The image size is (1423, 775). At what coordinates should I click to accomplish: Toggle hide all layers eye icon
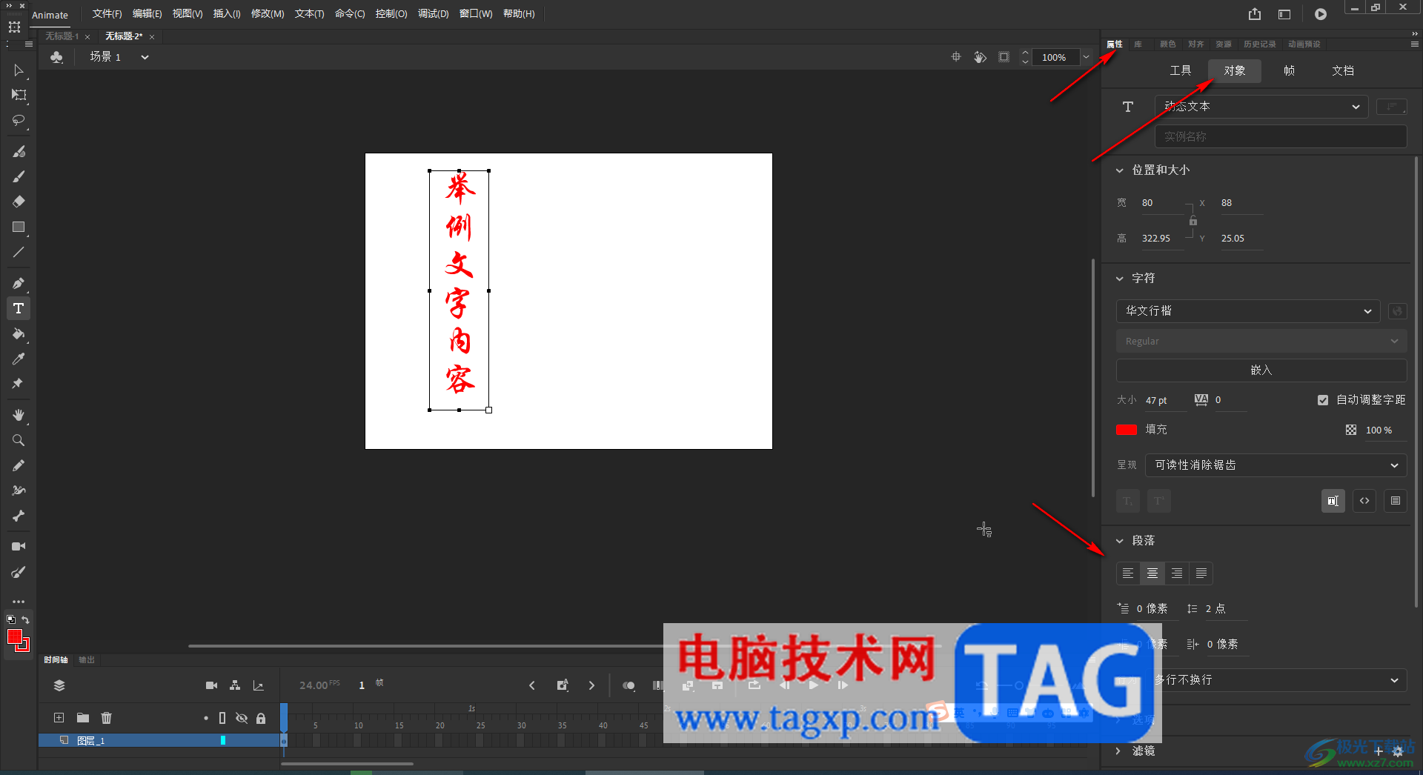(x=242, y=718)
